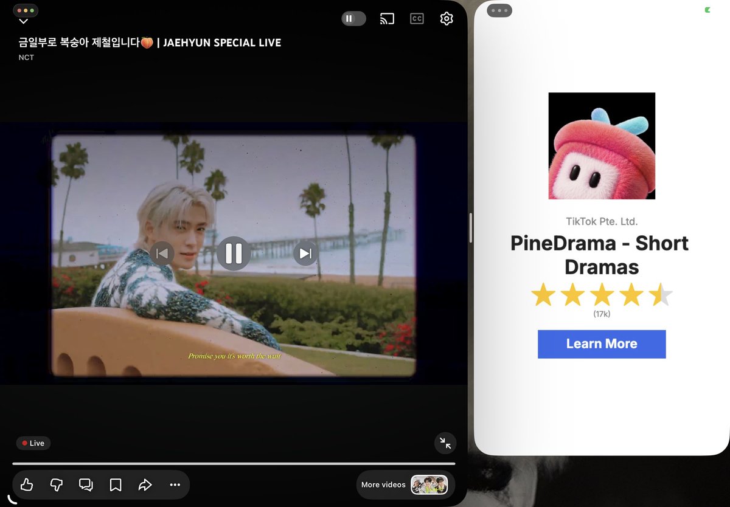Open the left window's three-dot multitasking menu

click(25, 11)
